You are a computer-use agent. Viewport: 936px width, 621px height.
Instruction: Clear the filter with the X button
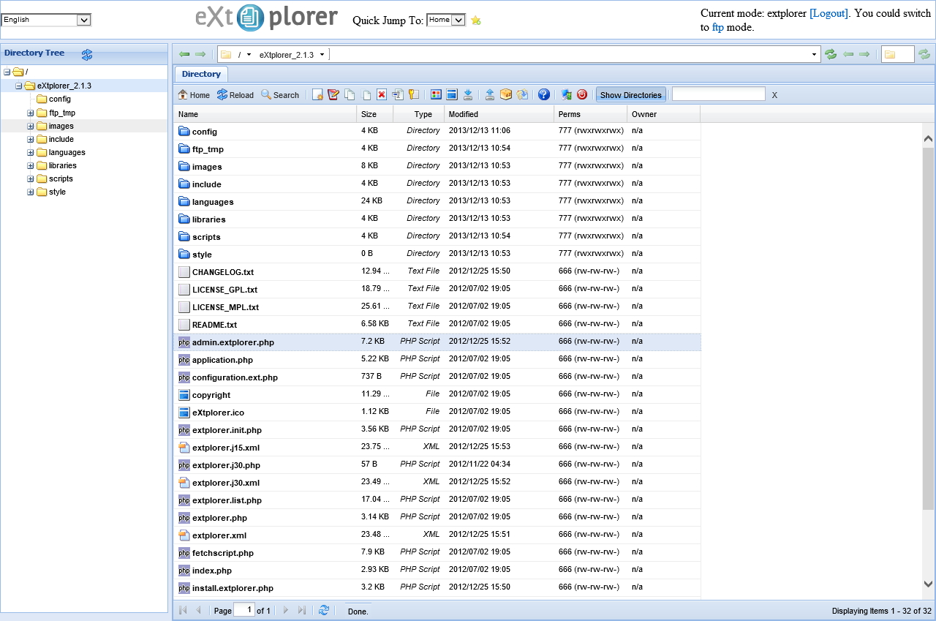click(x=774, y=95)
